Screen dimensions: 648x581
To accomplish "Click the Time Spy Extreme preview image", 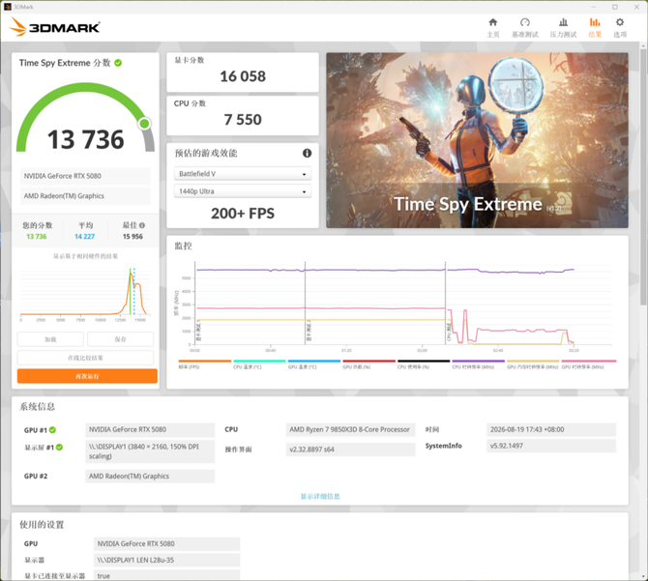I will tap(478, 140).
